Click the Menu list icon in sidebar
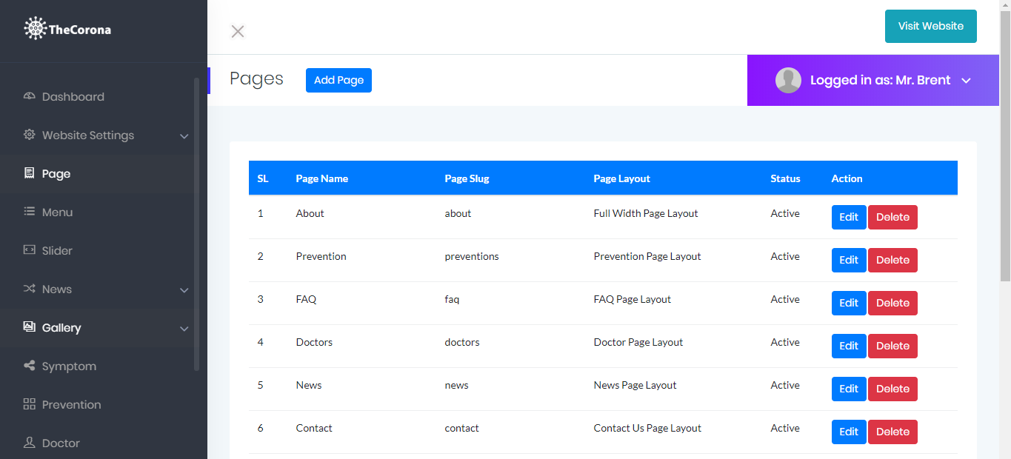 click(30, 212)
